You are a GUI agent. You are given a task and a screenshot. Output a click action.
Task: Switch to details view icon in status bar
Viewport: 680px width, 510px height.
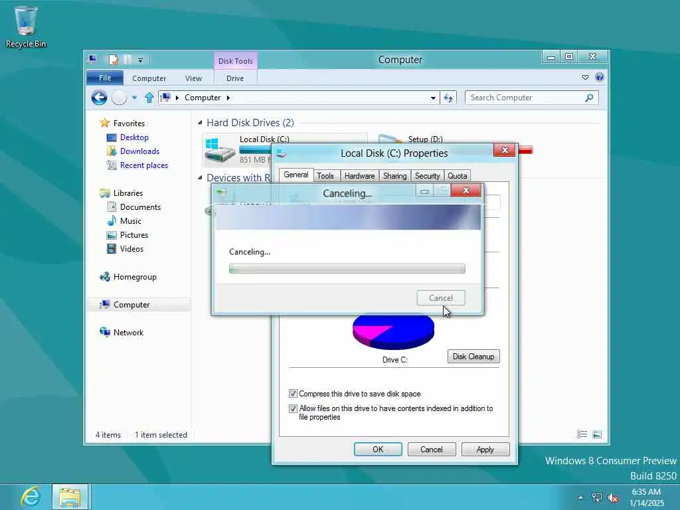pyautogui.click(x=582, y=434)
